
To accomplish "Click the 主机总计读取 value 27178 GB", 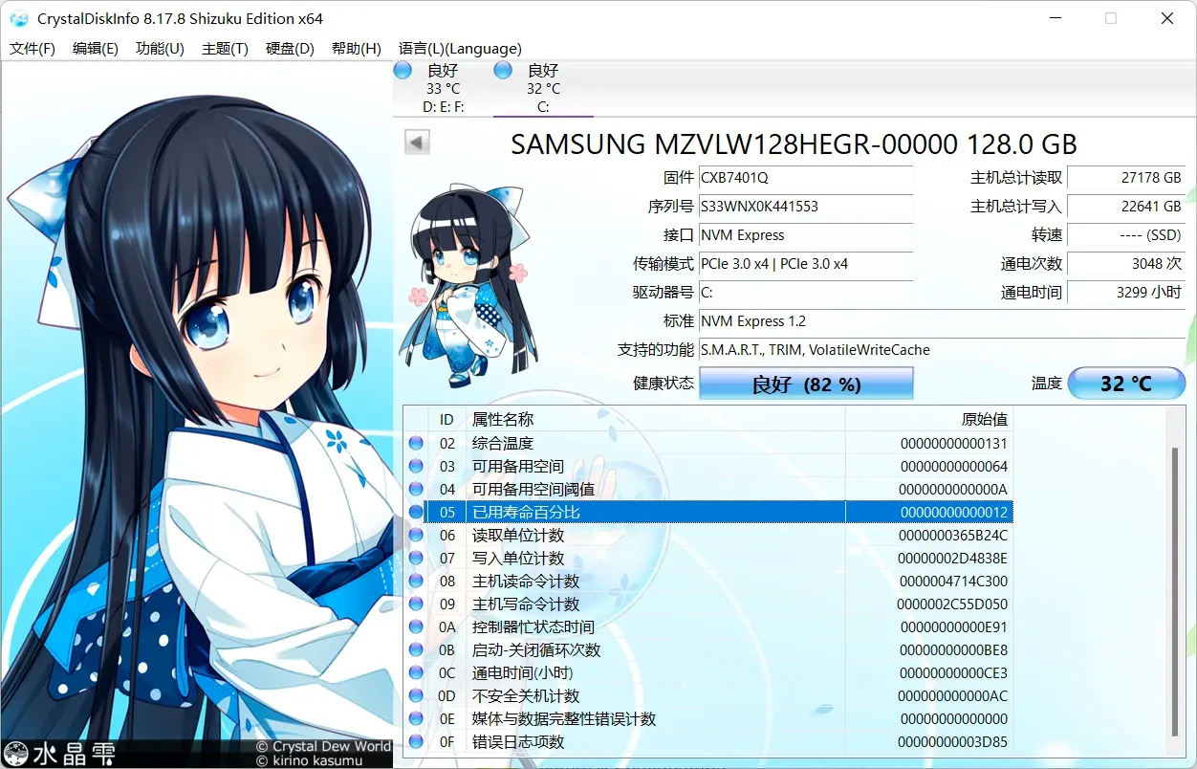I will pyautogui.click(x=1126, y=178).
